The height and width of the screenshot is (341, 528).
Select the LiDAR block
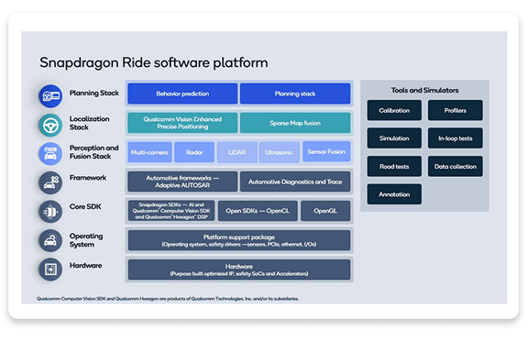pyautogui.click(x=237, y=152)
